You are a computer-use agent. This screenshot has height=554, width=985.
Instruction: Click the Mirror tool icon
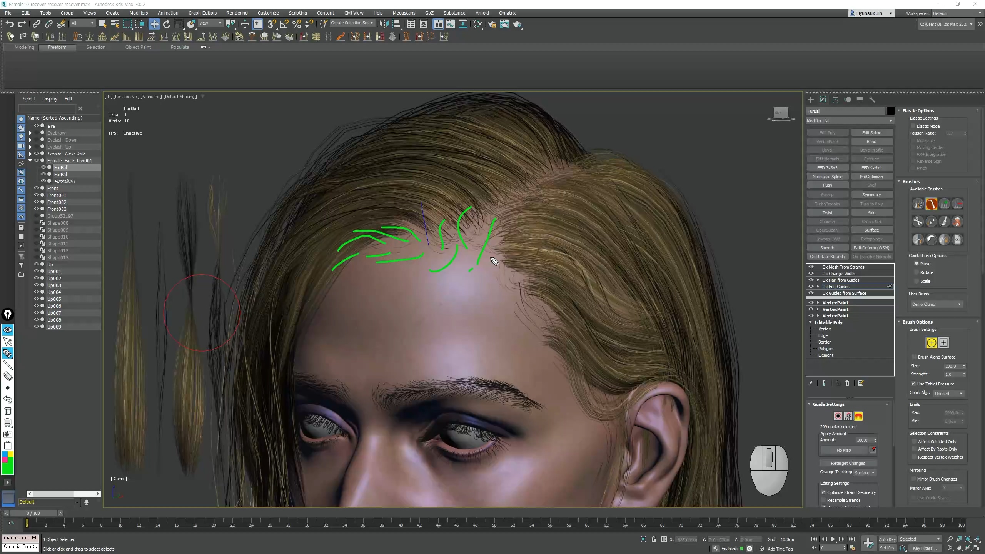[384, 24]
